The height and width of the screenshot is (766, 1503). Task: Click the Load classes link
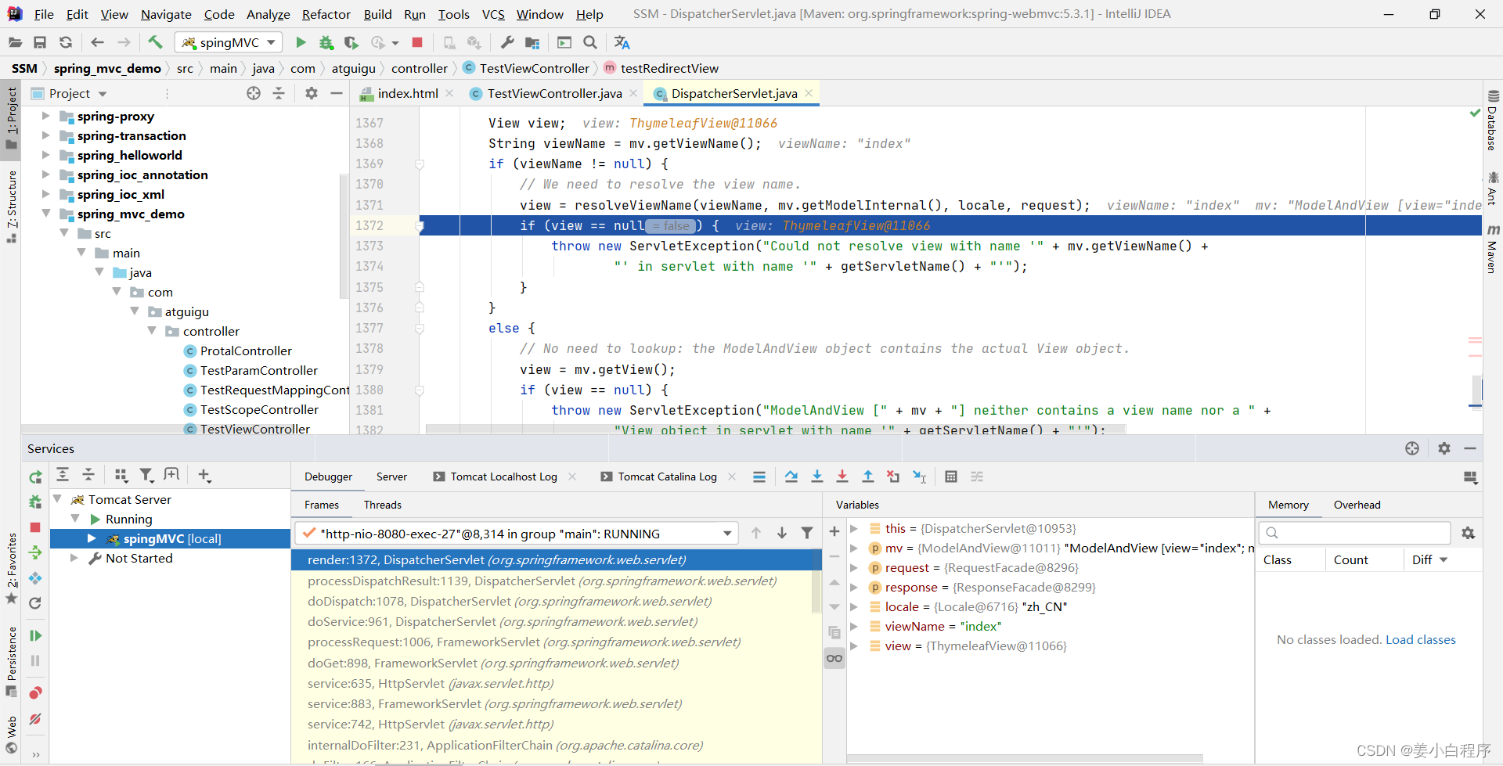click(1420, 640)
